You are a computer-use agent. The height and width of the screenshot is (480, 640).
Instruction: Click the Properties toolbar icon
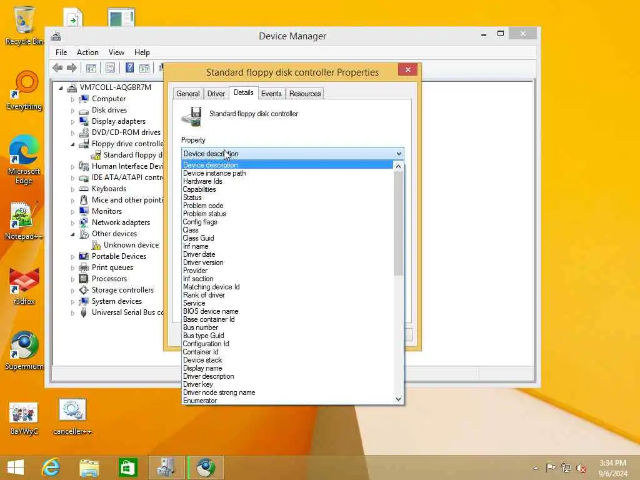110,67
